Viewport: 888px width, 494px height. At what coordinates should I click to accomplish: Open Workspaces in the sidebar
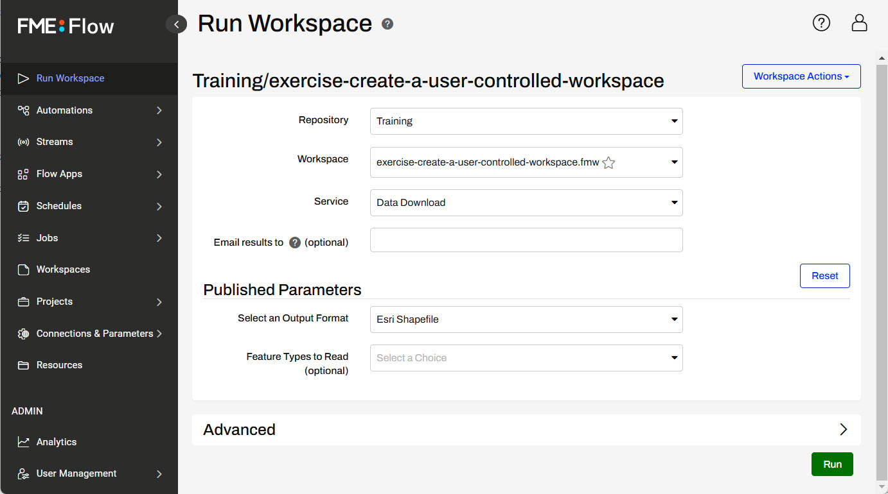click(63, 269)
